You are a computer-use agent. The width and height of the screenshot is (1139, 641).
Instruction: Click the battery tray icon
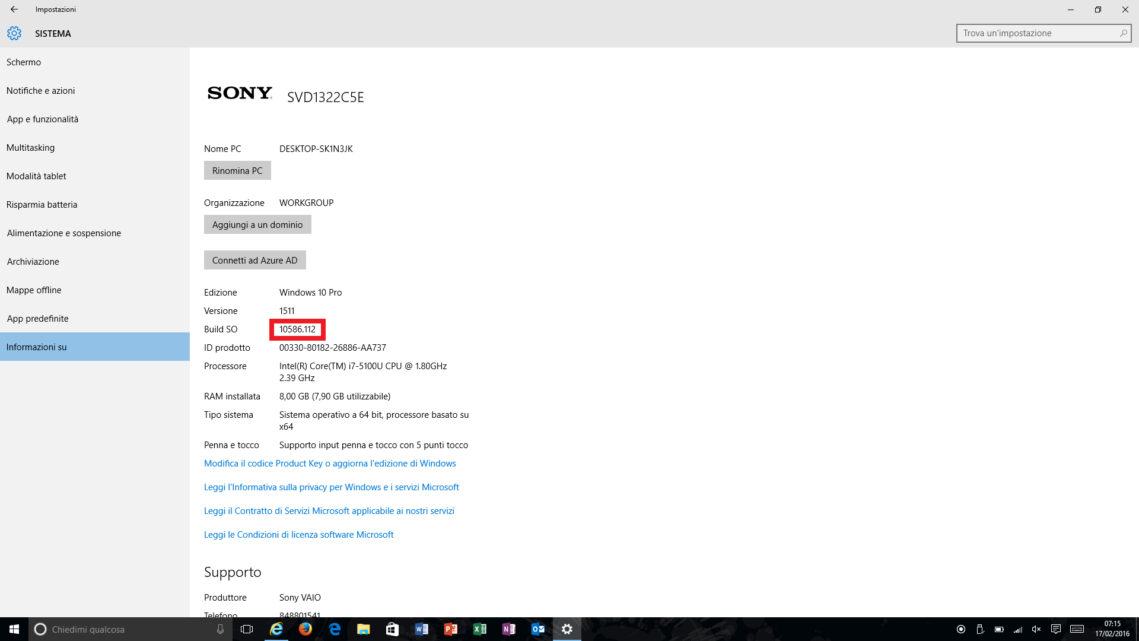999,629
